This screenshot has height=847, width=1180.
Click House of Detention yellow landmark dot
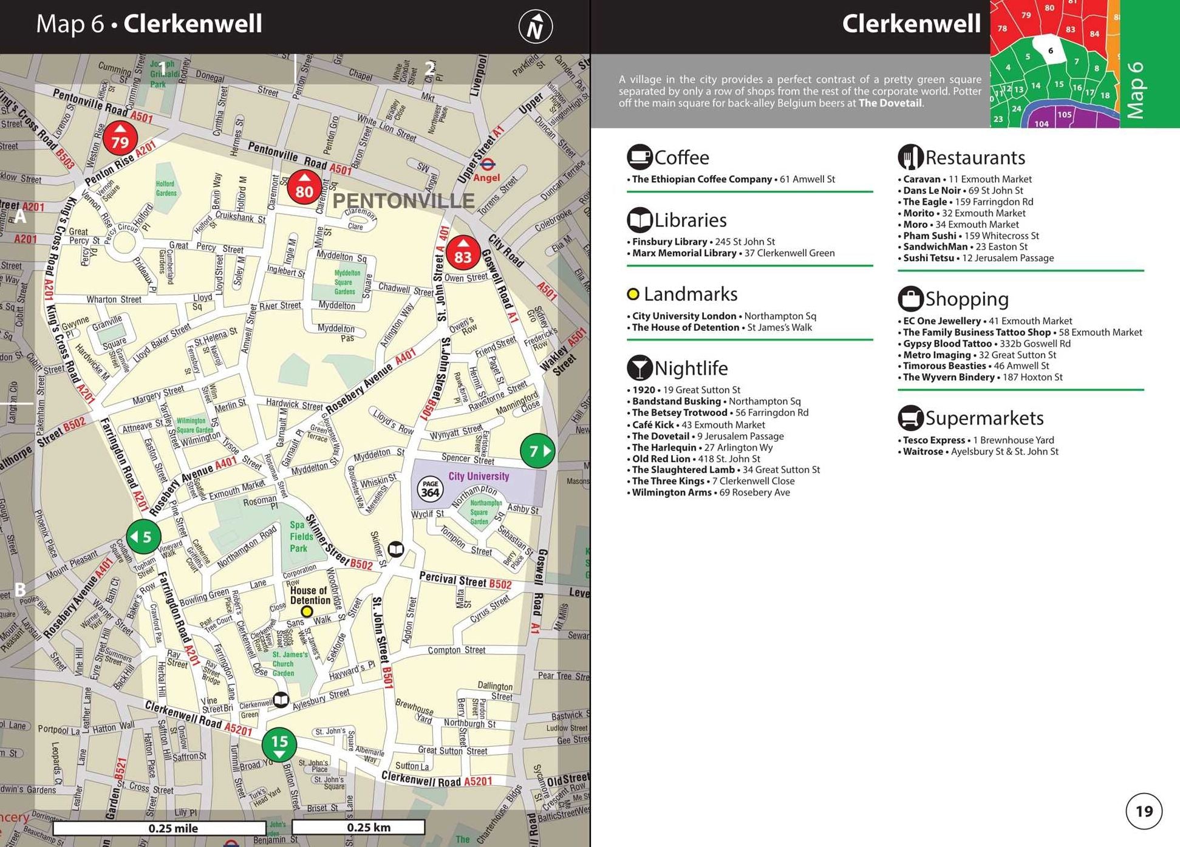click(x=307, y=611)
